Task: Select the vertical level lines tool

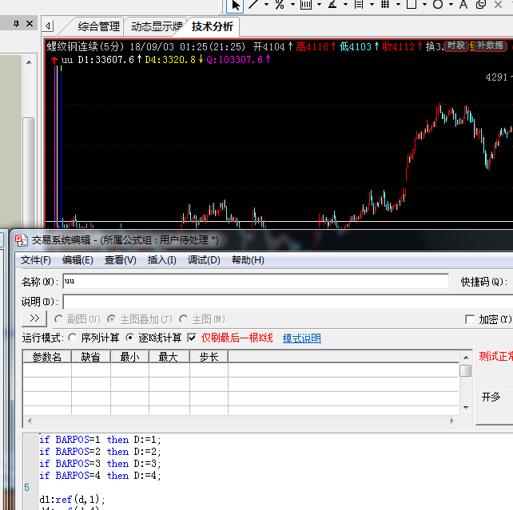Action: [359, 4]
